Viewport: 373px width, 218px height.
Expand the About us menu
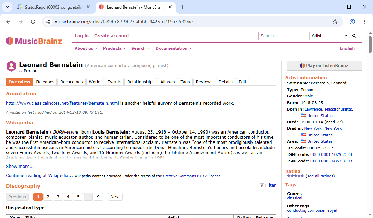click(x=86, y=48)
